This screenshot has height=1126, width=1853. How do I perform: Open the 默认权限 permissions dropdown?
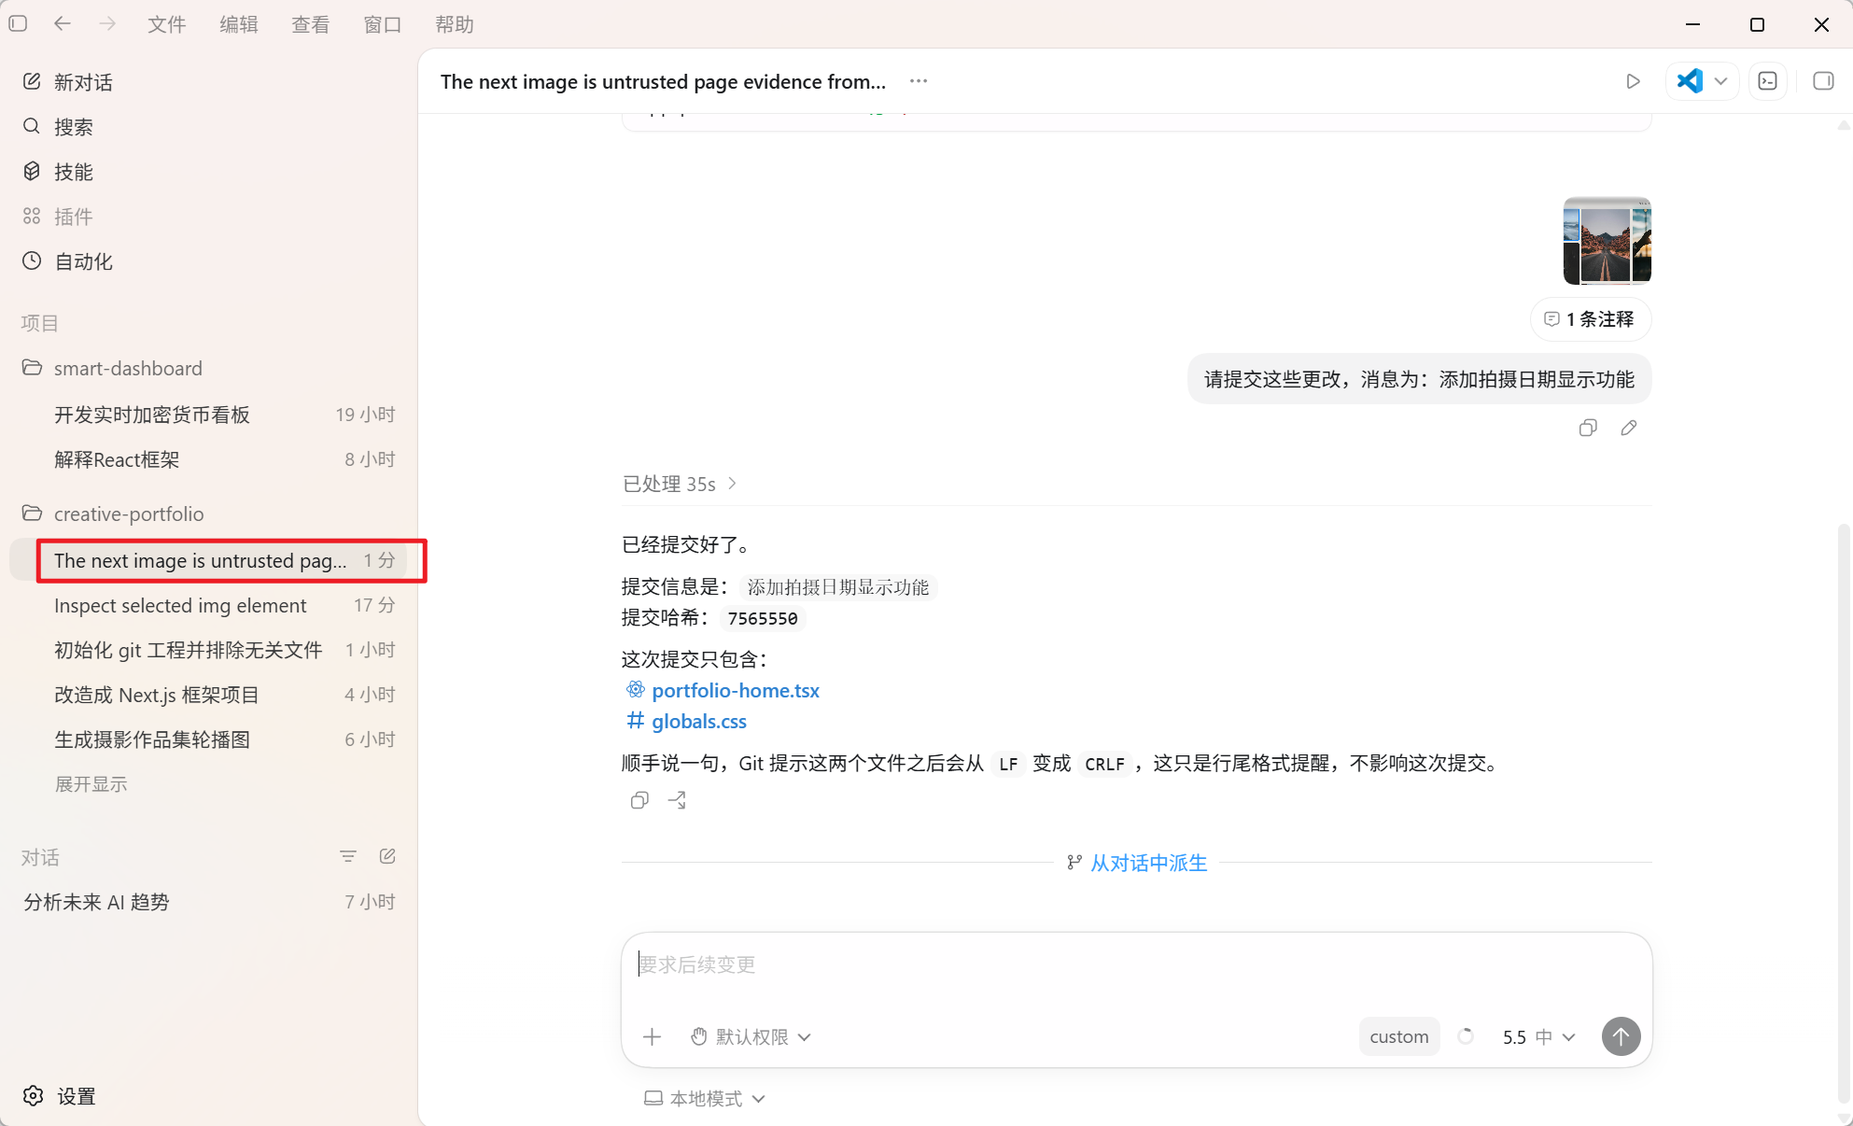point(751,1036)
